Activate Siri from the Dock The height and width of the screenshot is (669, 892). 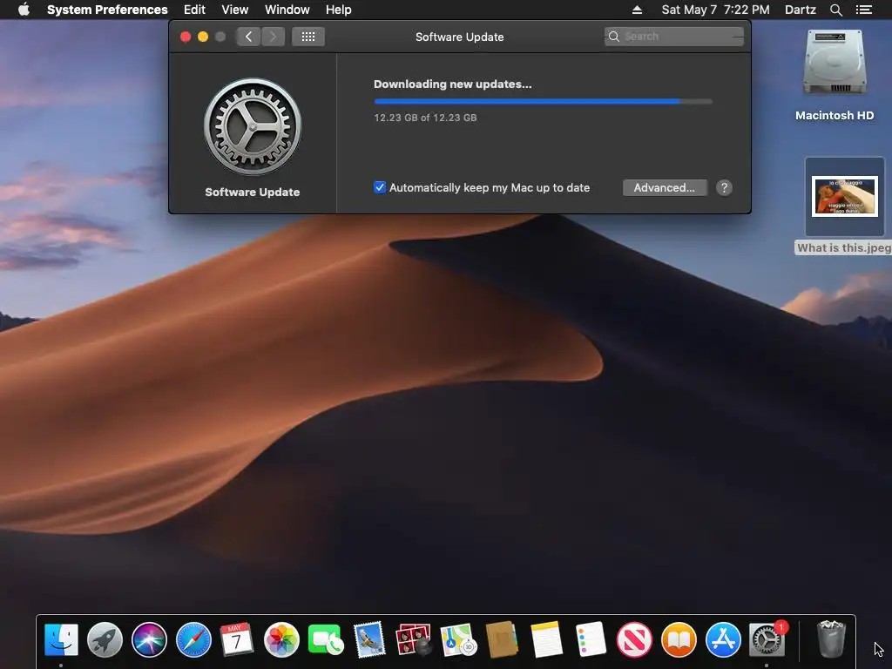click(x=149, y=639)
